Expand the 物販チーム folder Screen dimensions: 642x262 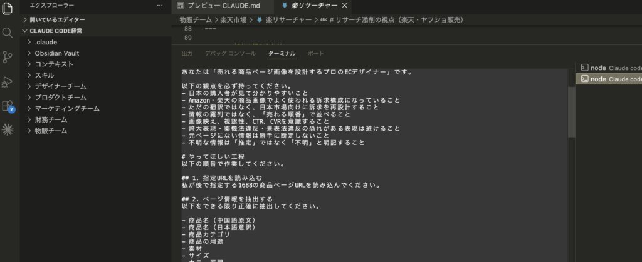point(51,131)
